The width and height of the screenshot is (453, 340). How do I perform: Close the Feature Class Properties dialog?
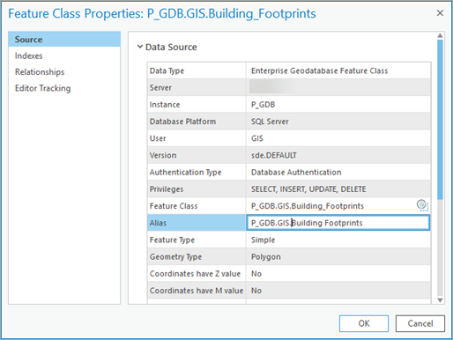click(x=440, y=13)
